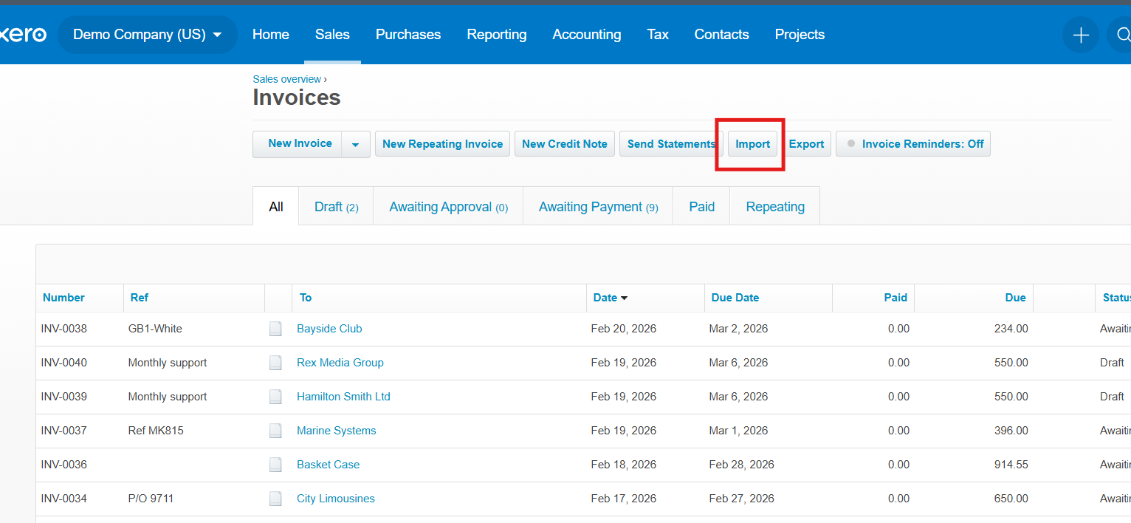Open the Reporting menu

[497, 35]
